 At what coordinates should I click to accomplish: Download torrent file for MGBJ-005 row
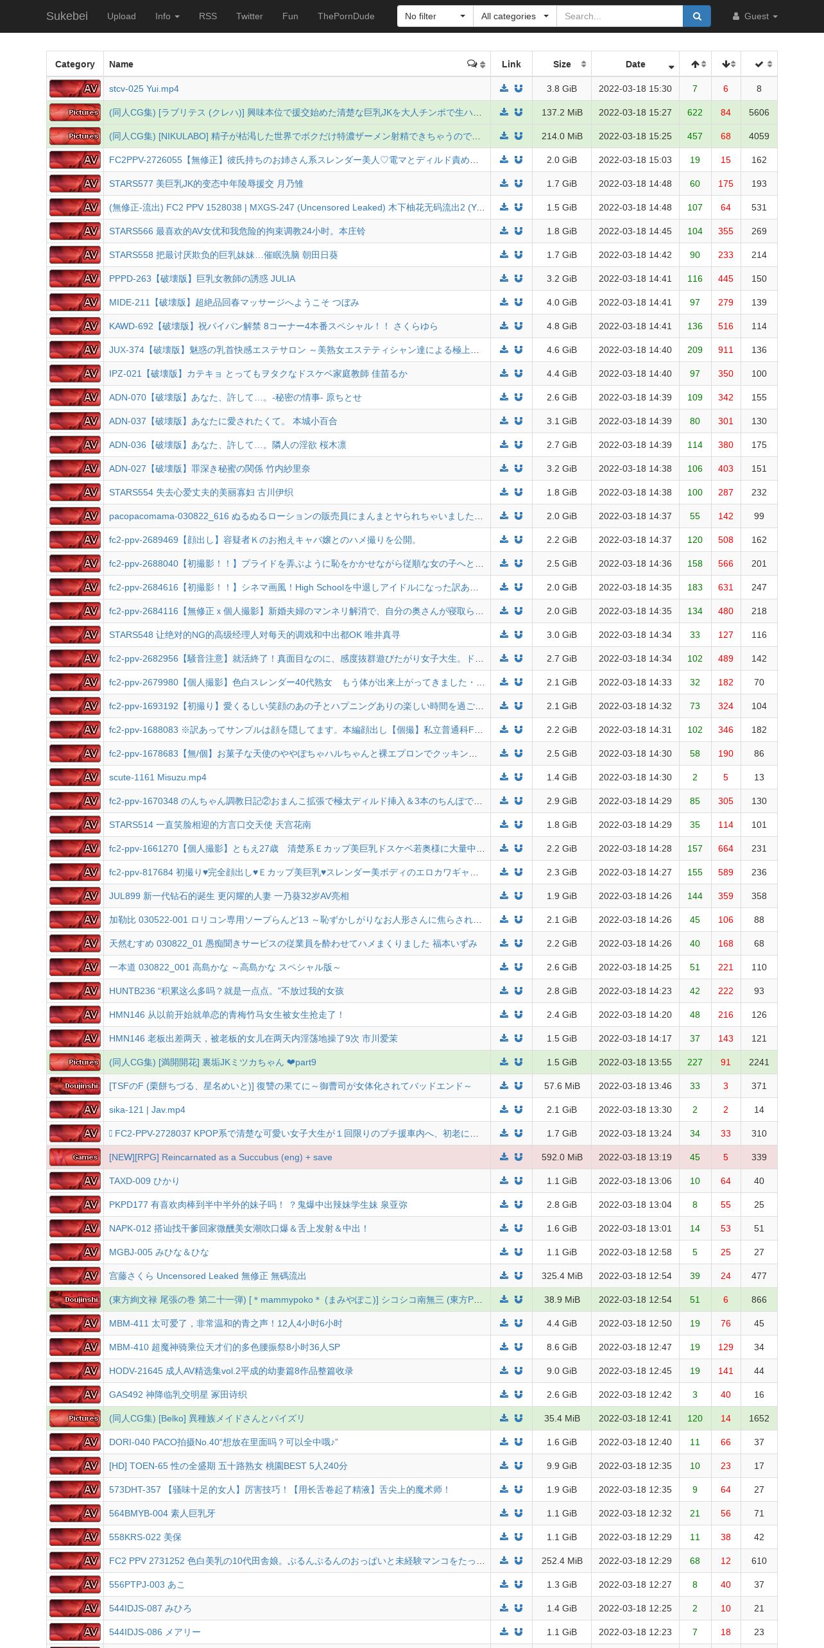coord(504,1252)
